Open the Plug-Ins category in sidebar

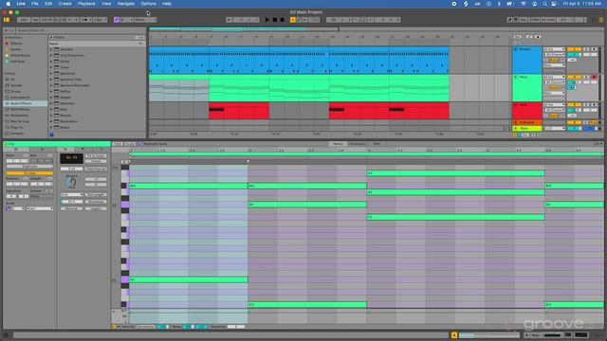17,127
